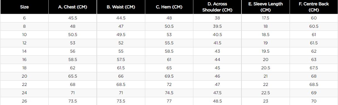Click the B. Waist (CM) header
The image size is (338, 105).
click(121, 7)
